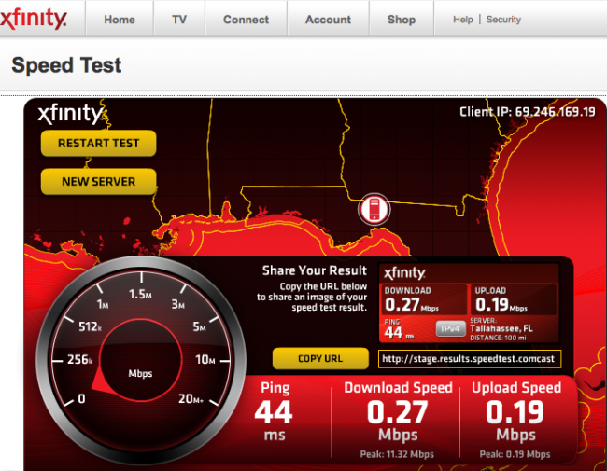The height and width of the screenshot is (471, 607).
Task: Open the Home menu tab
Action: [x=120, y=20]
